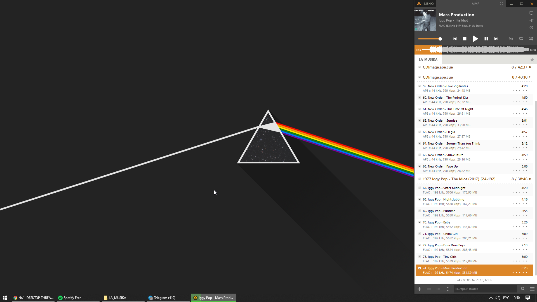Uncheck track 71 China Girl

tap(420, 234)
